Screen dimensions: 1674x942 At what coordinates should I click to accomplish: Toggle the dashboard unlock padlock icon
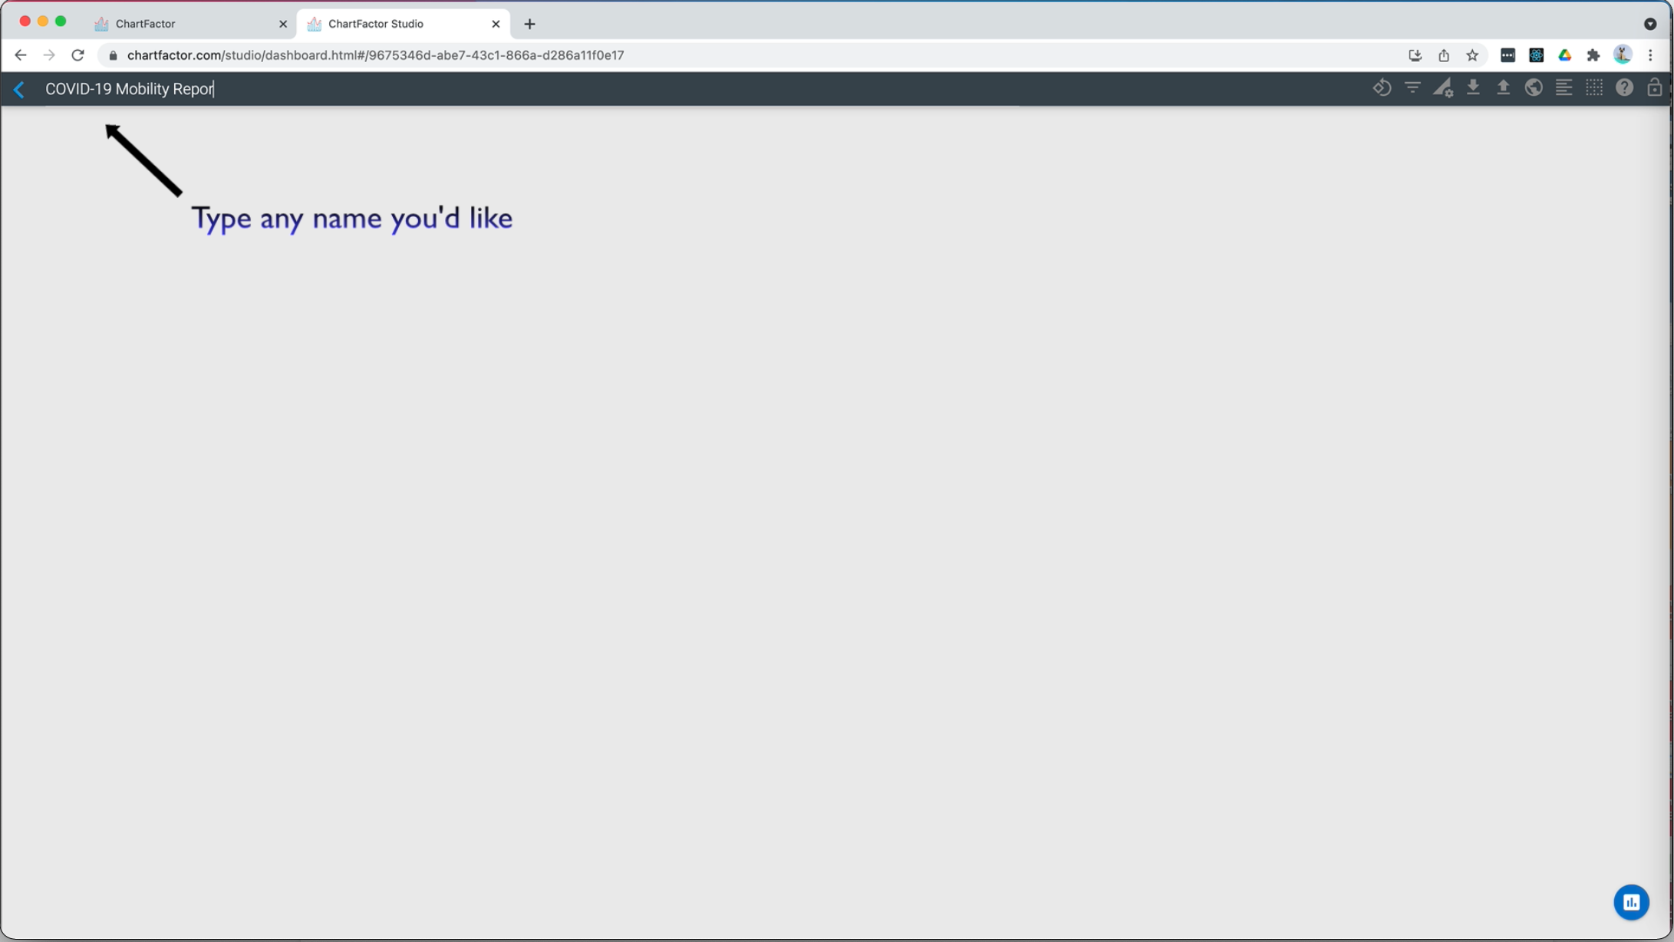pyautogui.click(x=1654, y=88)
